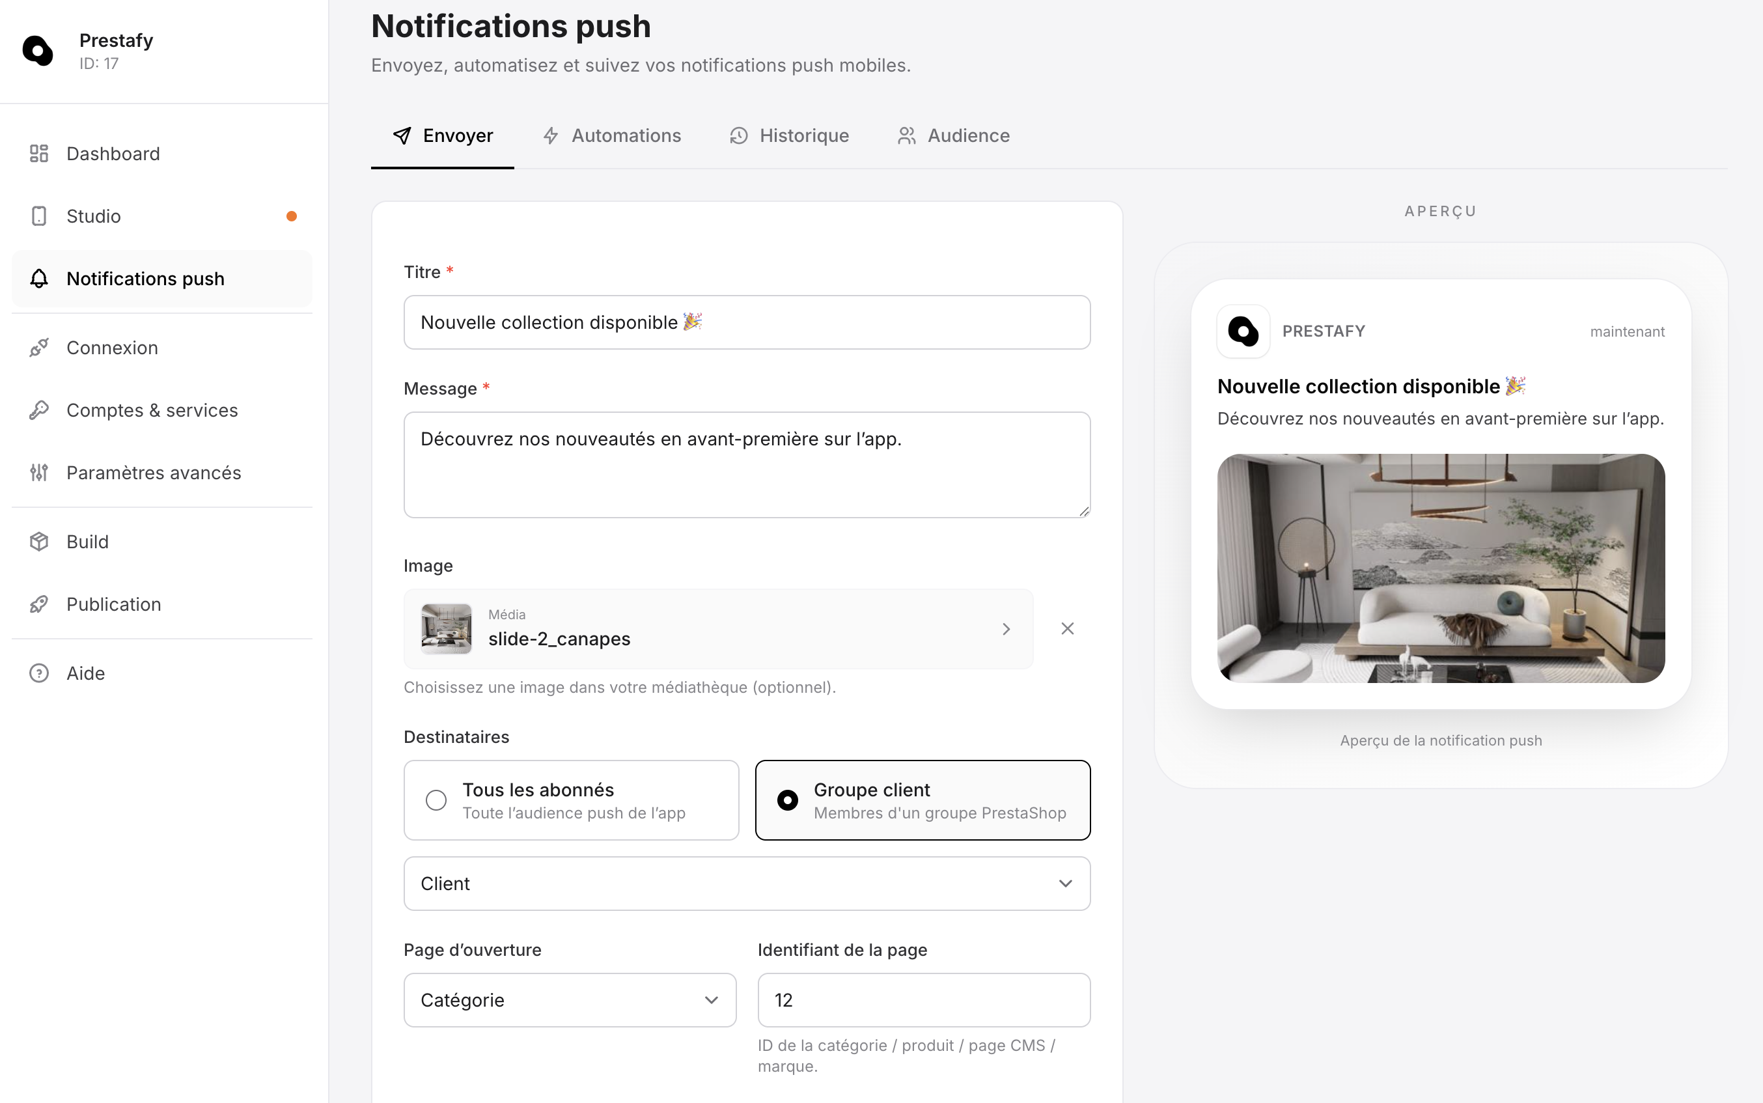Viewport: 1763px width, 1103px height.
Task: Click the PRESTAFY label in the preview card
Action: click(x=1324, y=331)
